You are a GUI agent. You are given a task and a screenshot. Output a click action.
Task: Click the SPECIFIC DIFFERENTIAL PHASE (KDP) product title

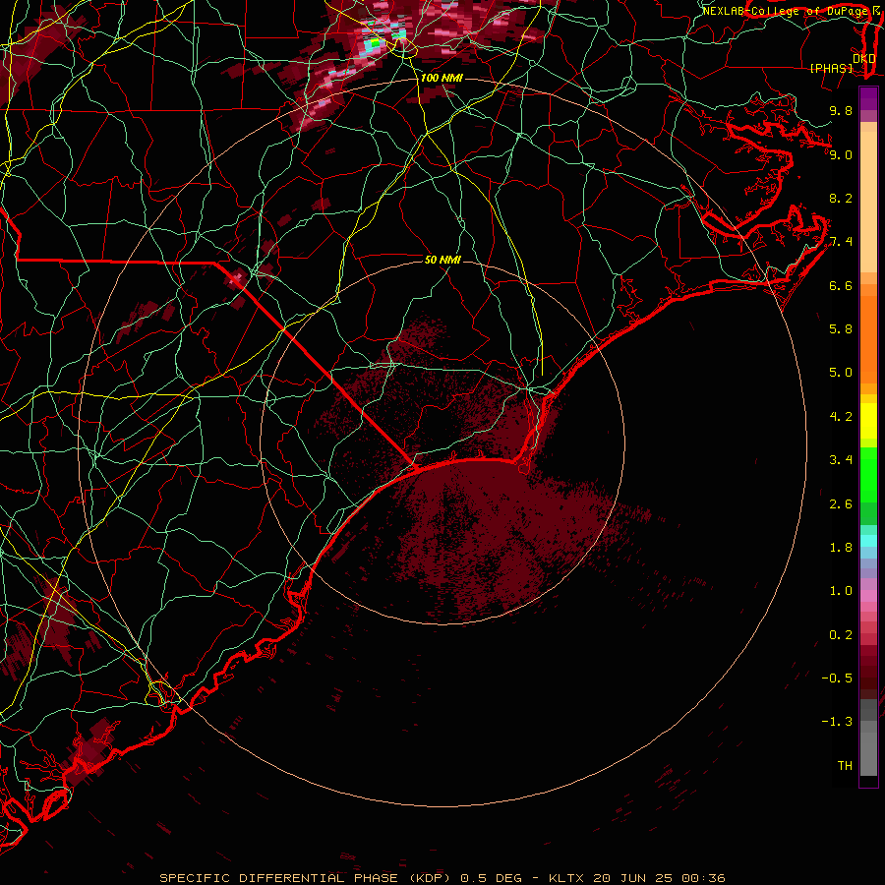click(307, 878)
